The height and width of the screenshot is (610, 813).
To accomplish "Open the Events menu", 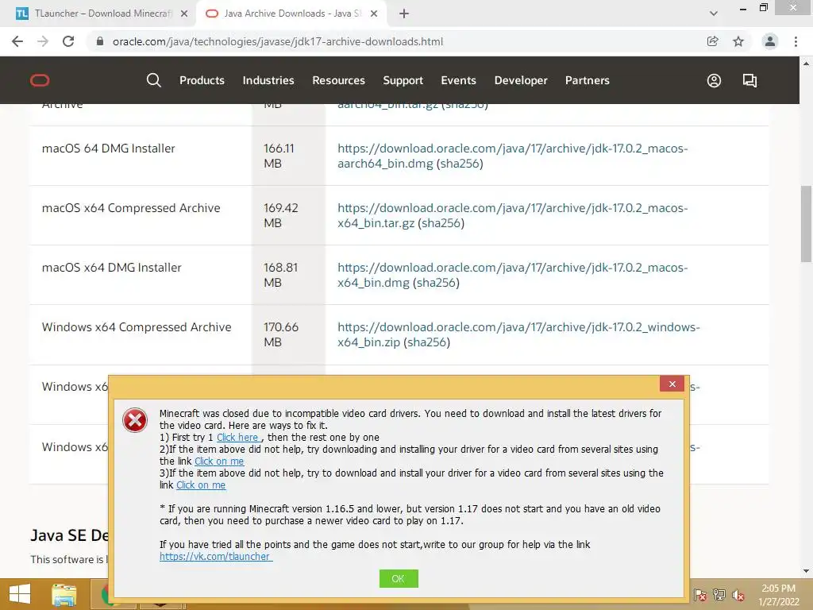I will point(458,80).
